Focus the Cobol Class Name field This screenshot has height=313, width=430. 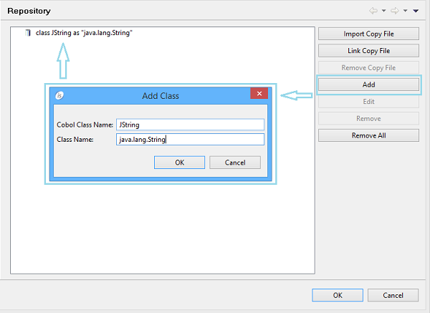pos(190,125)
